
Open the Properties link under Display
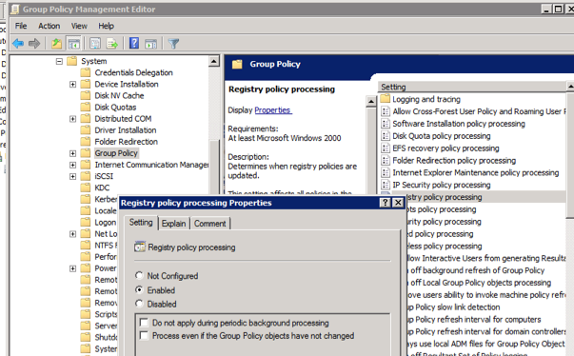[273, 110]
